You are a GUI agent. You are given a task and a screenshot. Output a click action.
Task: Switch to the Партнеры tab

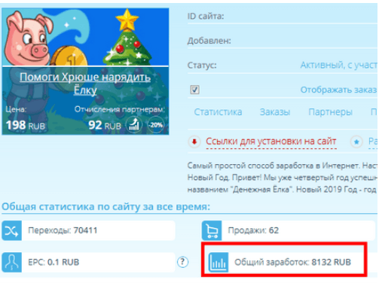pos(330,112)
